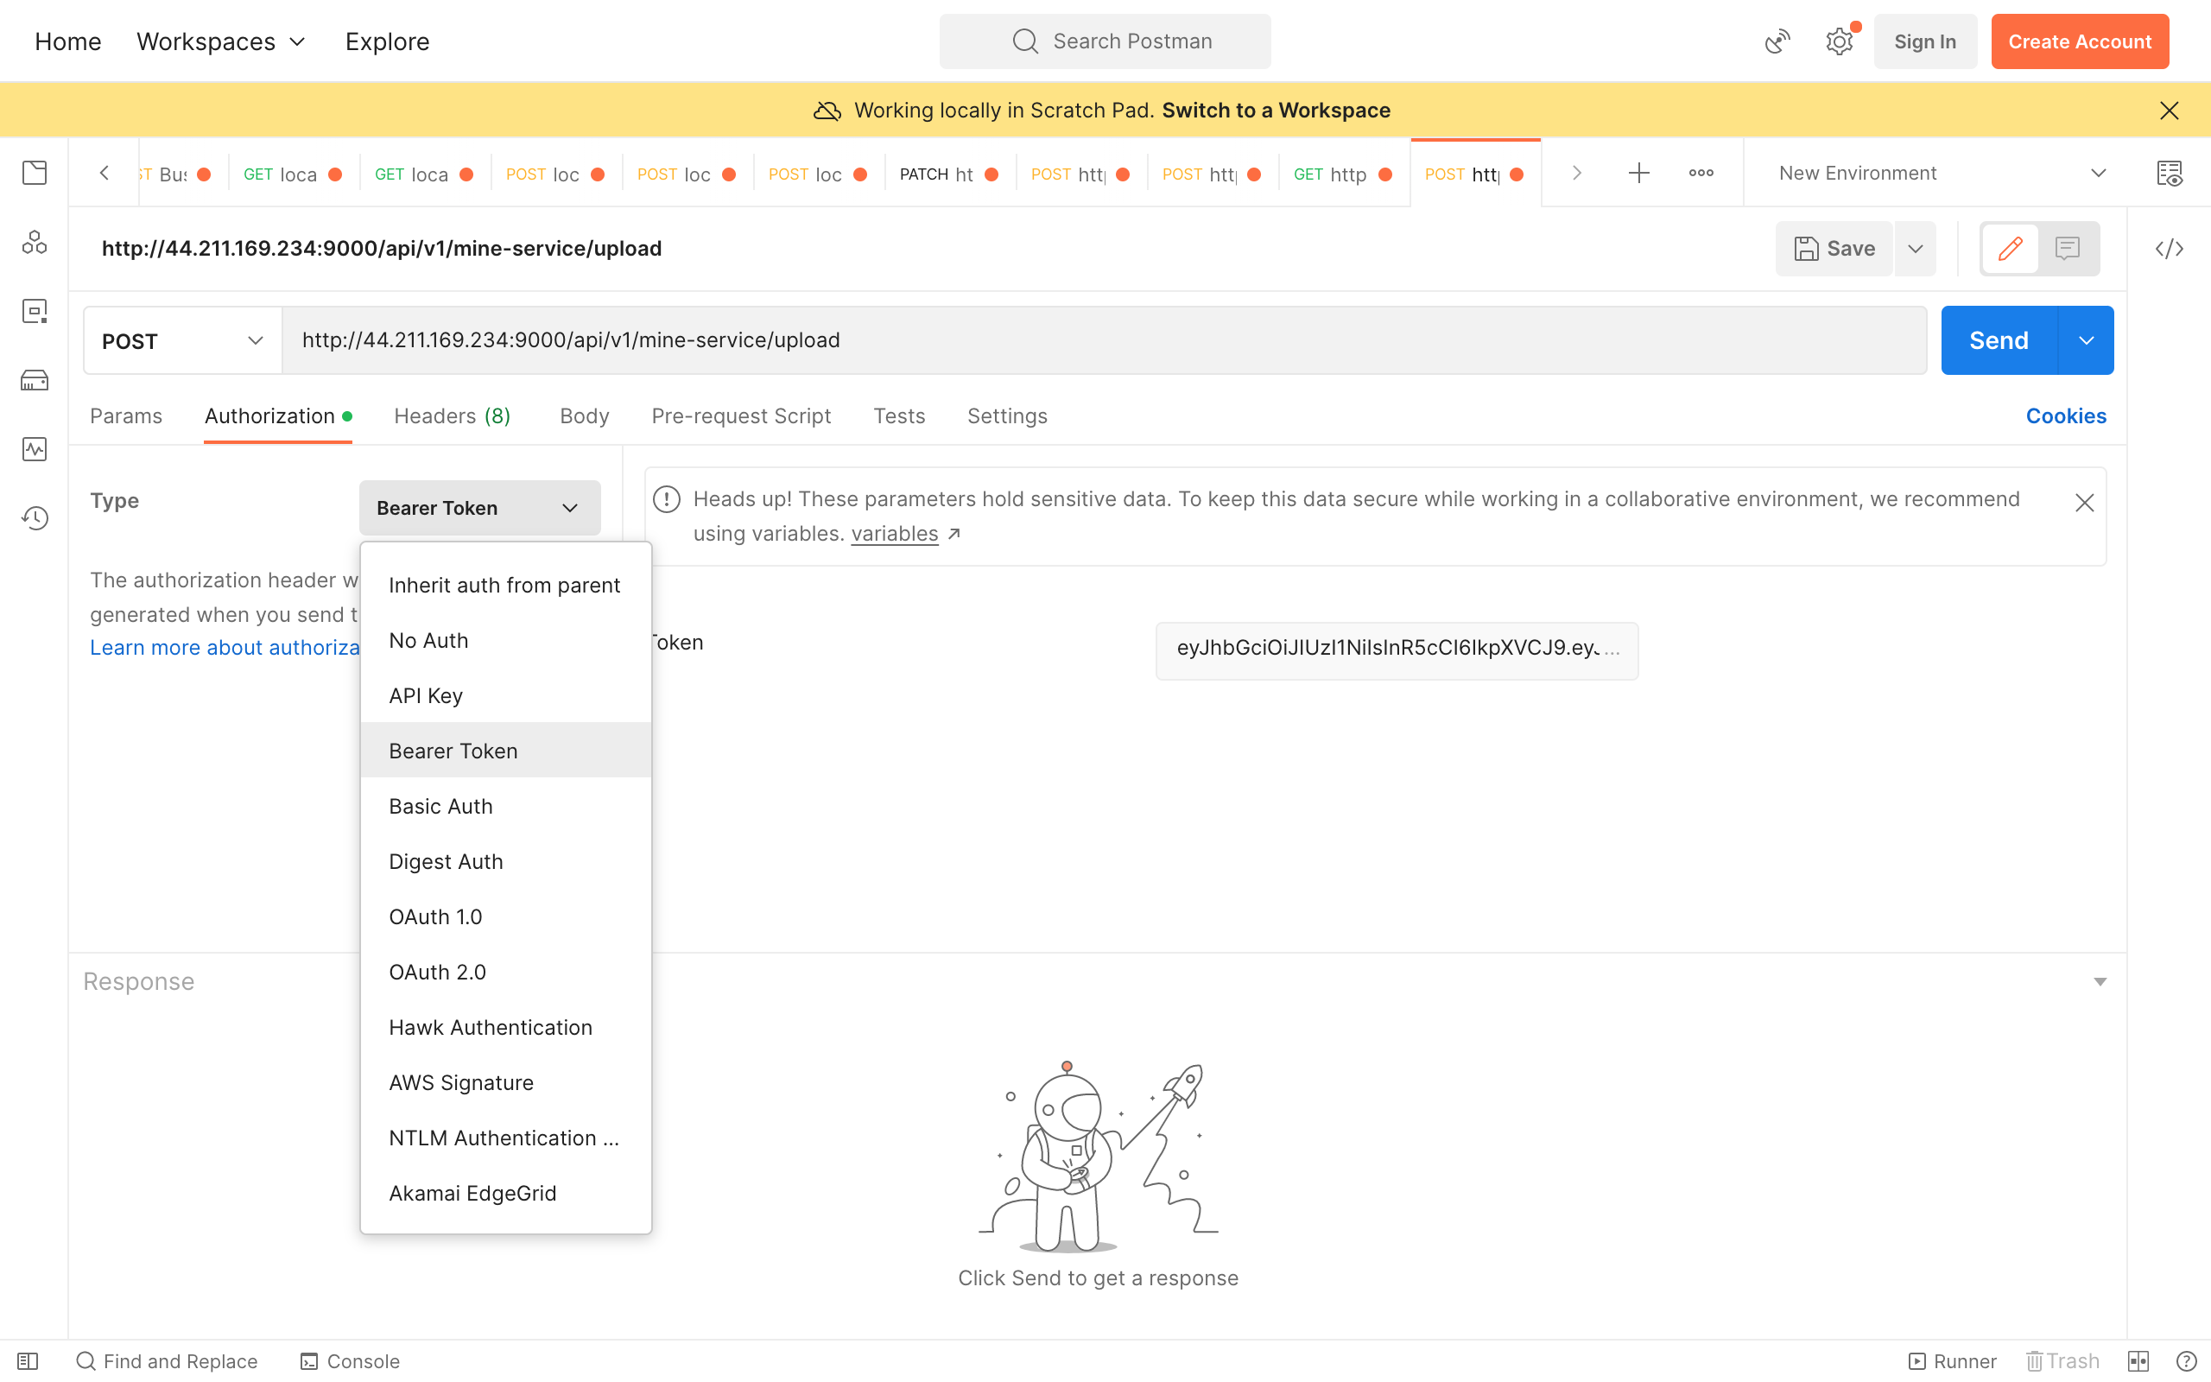The height and width of the screenshot is (1382, 2211).
Task: Open the Environments sidebar icon
Action: click(x=35, y=312)
